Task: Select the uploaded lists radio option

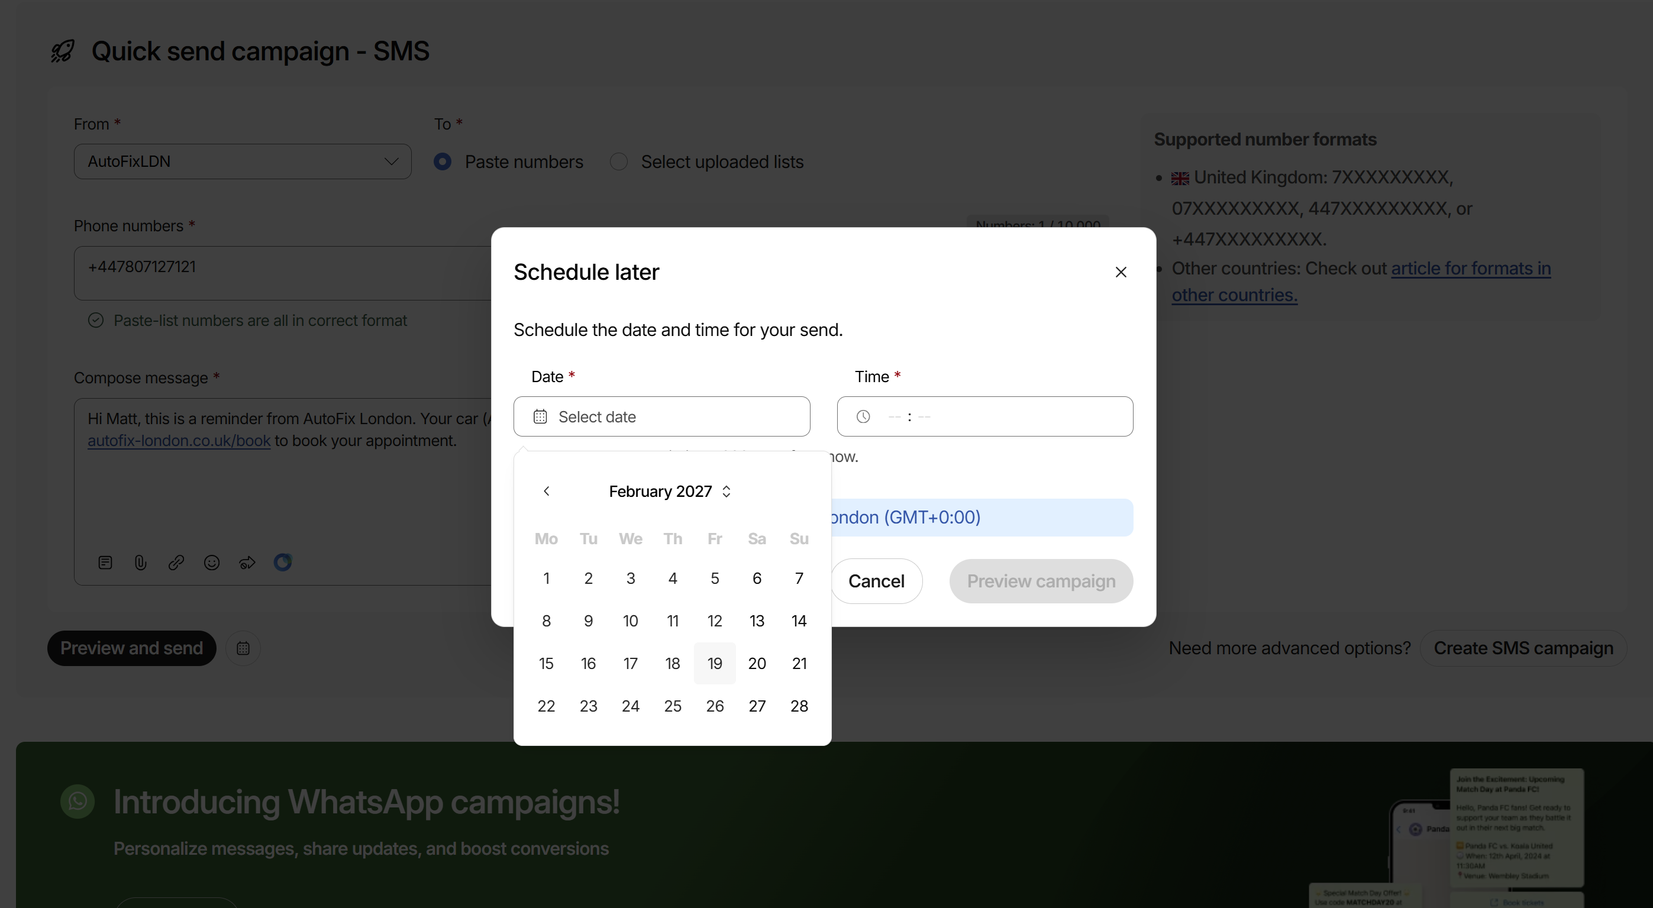Action: click(x=619, y=161)
